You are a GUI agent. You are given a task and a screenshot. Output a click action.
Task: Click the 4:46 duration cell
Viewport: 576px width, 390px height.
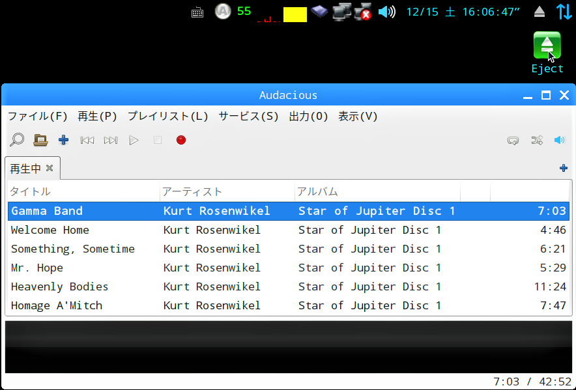(553, 230)
